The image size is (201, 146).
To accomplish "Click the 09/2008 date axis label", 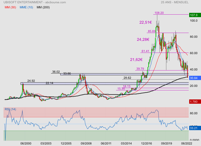I will (x=86, y=143).
